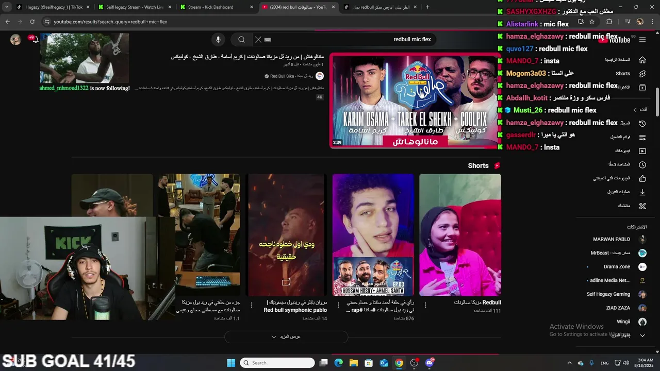The height and width of the screenshot is (371, 660).
Task: Open Your videos in sidebar
Action: pyautogui.click(x=642, y=151)
